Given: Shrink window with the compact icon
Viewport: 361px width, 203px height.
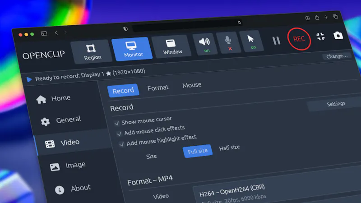Looking at the screenshot, I should pyautogui.click(x=320, y=37).
